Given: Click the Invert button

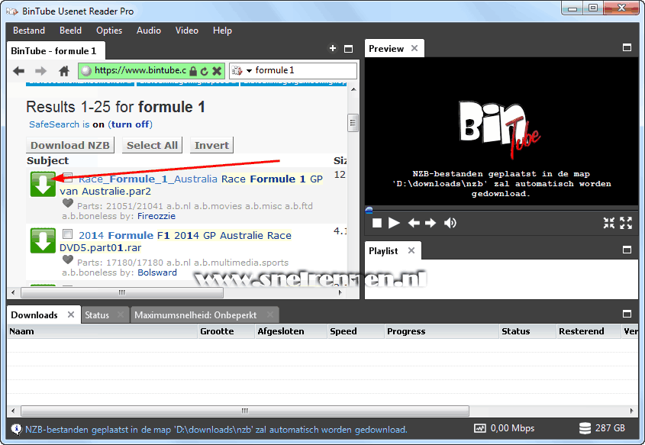Looking at the screenshot, I should tap(211, 145).
